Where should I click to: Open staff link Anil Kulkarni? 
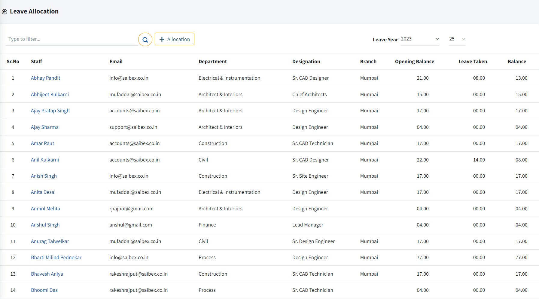click(45, 160)
